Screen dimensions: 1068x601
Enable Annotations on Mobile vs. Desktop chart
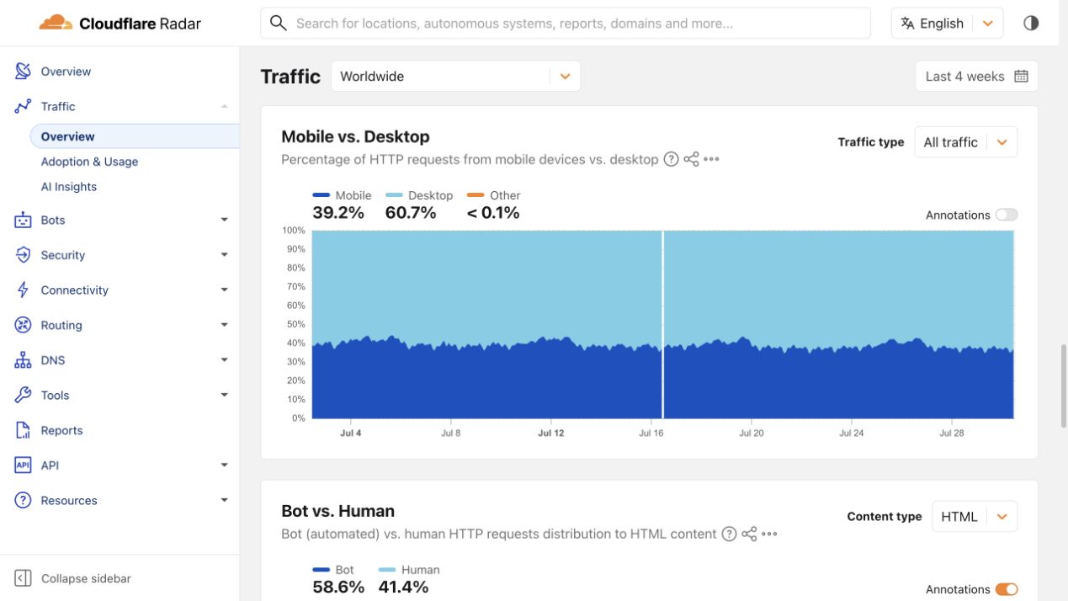1007,215
